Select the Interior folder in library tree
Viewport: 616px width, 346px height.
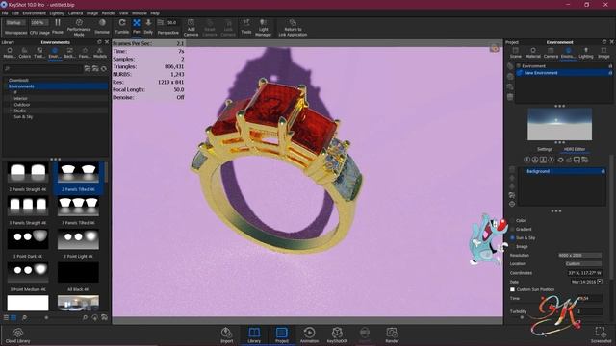(x=20, y=98)
